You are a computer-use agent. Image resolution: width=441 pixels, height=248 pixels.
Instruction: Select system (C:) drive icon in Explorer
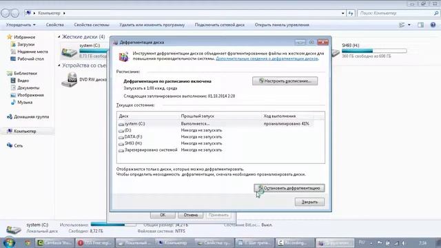69,52
